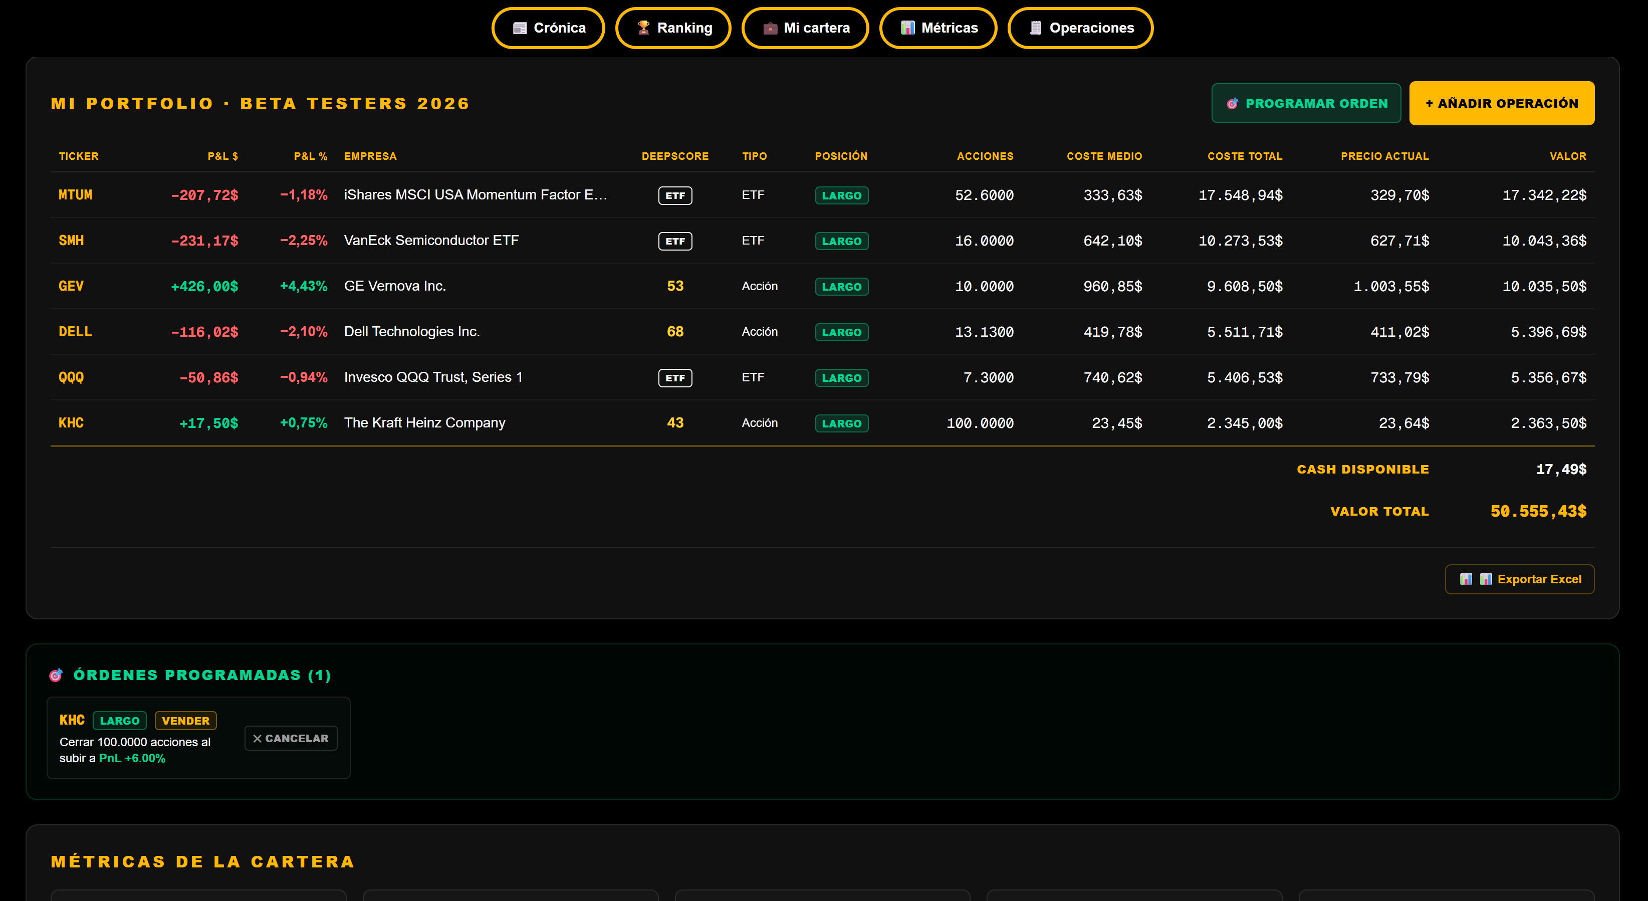This screenshot has width=1648, height=901.
Task: Go to the Métricas tab
Action: (x=938, y=28)
